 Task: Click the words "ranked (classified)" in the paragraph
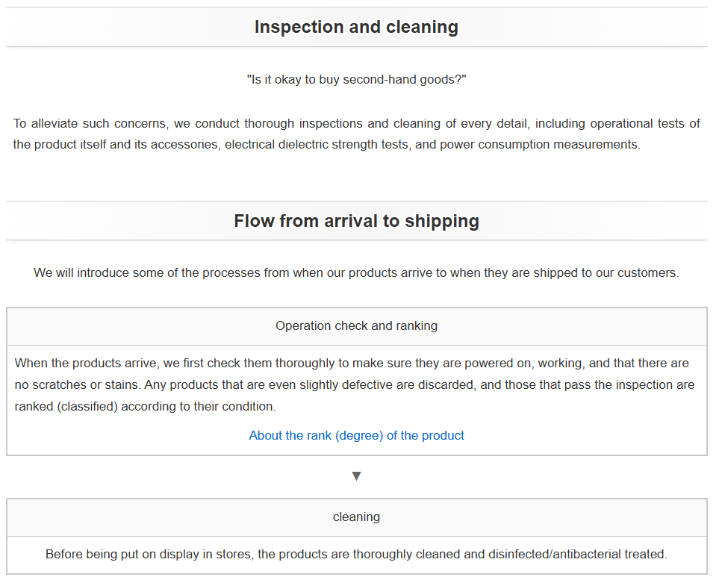tap(66, 407)
